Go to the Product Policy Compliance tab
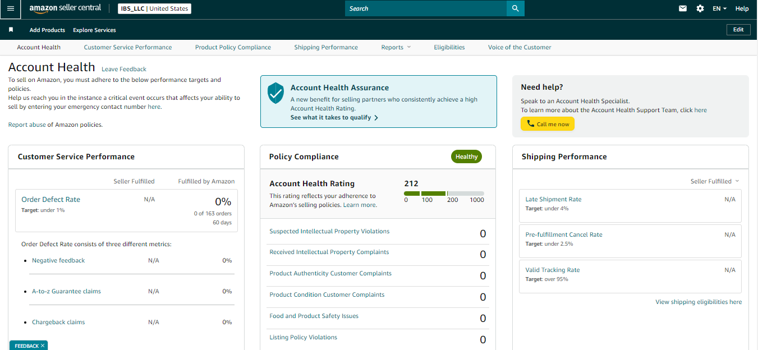Image resolution: width=758 pixels, height=350 pixels. coord(233,47)
